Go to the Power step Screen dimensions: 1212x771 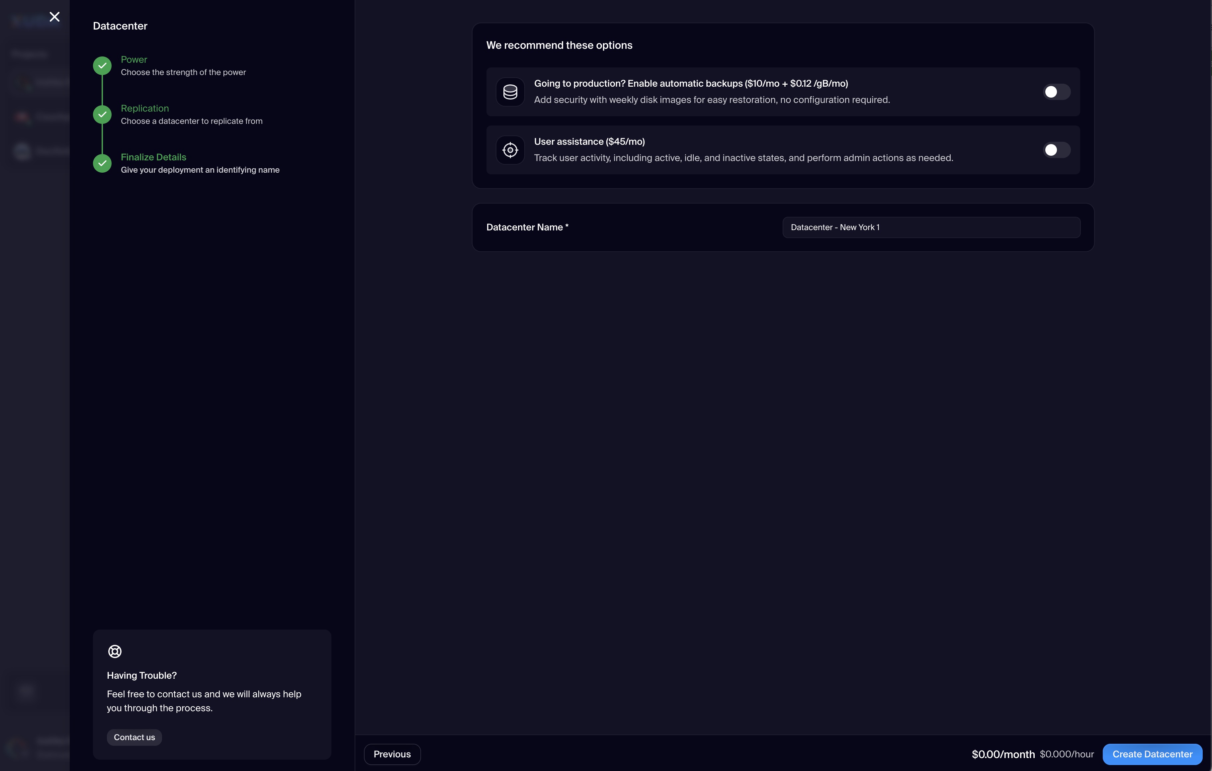point(134,59)
